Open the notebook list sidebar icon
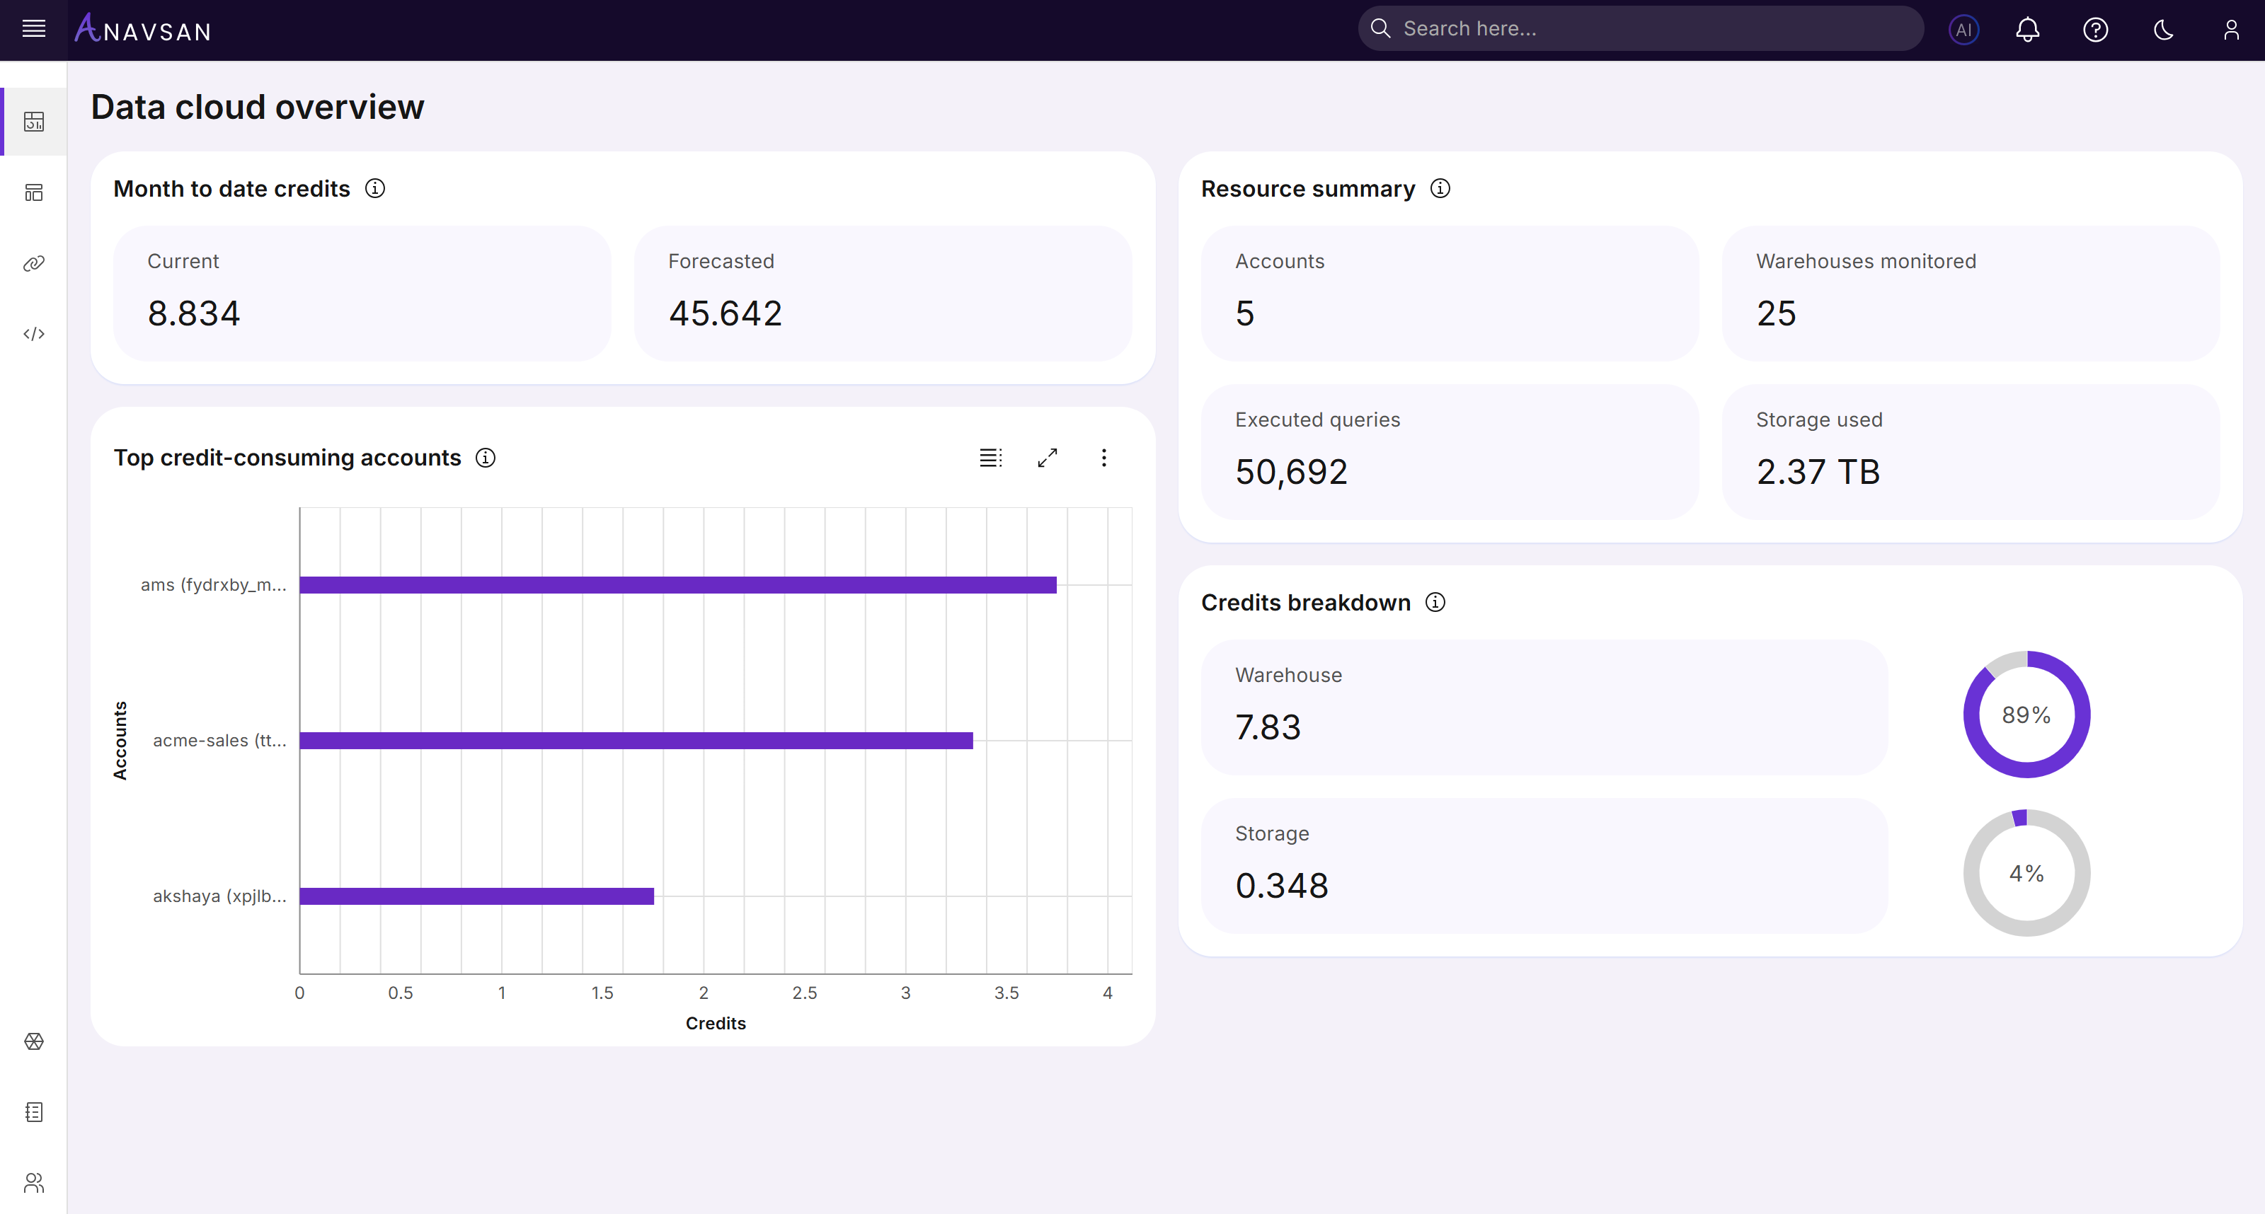This screenshot has width=2265, height=1214. click(33, 1112)
